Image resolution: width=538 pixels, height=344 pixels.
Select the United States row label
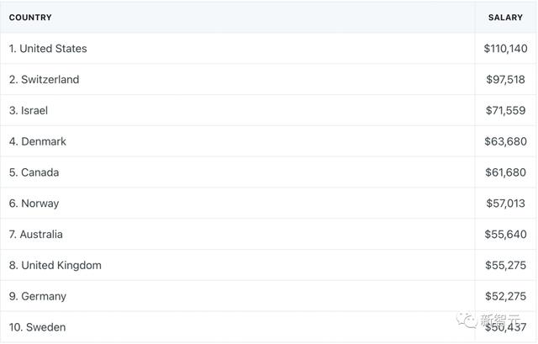[x=48, y=49]
